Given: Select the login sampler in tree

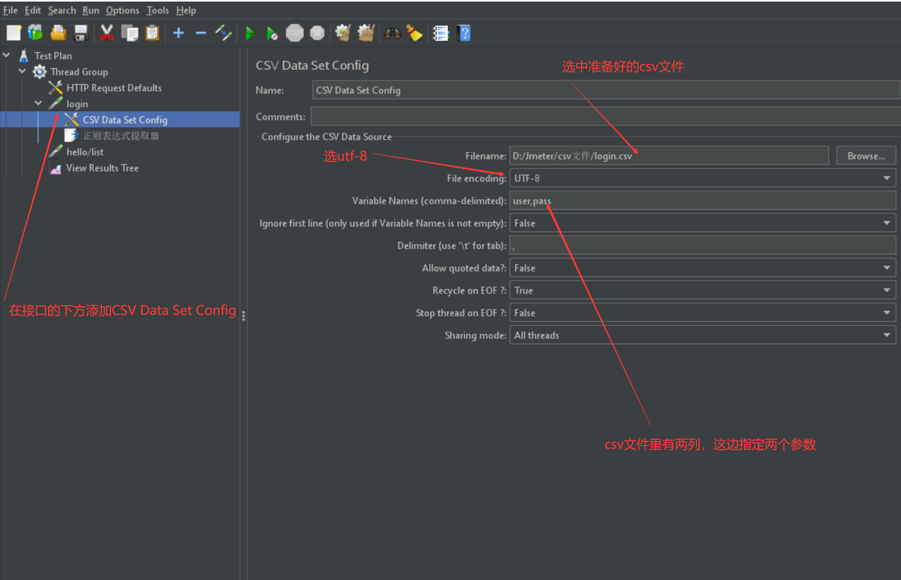Looking at the screenshot, I should pos(77,104).
